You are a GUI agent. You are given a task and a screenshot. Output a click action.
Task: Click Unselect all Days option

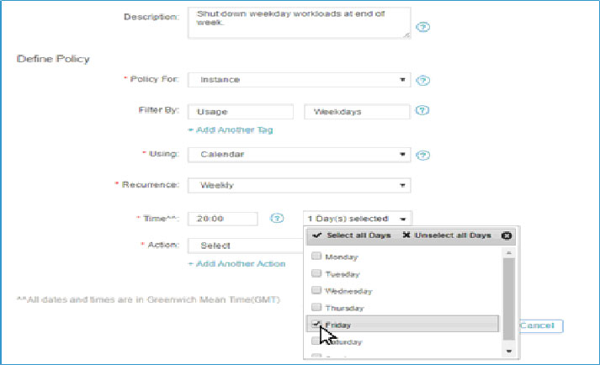tap(447, 235)
